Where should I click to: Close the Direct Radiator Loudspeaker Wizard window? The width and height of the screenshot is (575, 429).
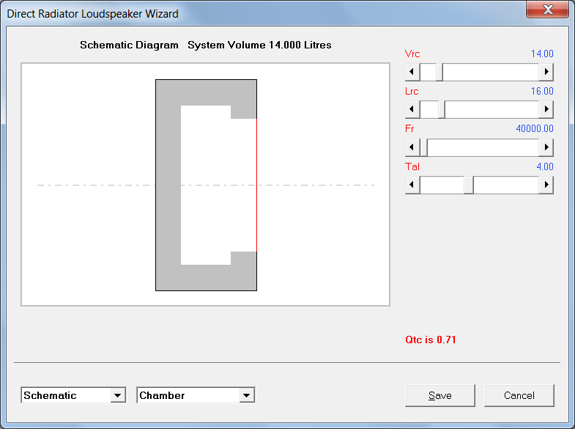(547, 10)
